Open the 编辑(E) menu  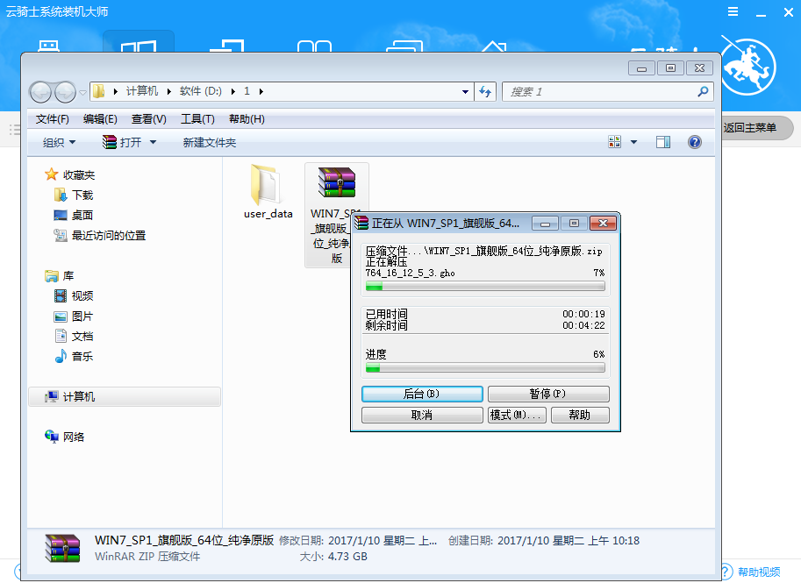click(x=100, y=119)
